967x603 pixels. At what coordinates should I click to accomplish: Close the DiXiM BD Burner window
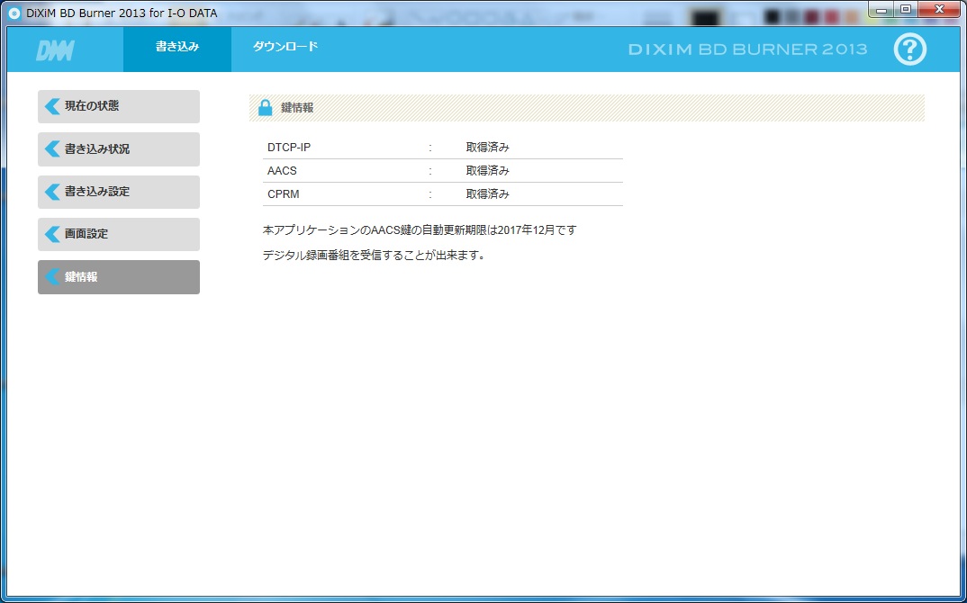[x=939, y=10]
